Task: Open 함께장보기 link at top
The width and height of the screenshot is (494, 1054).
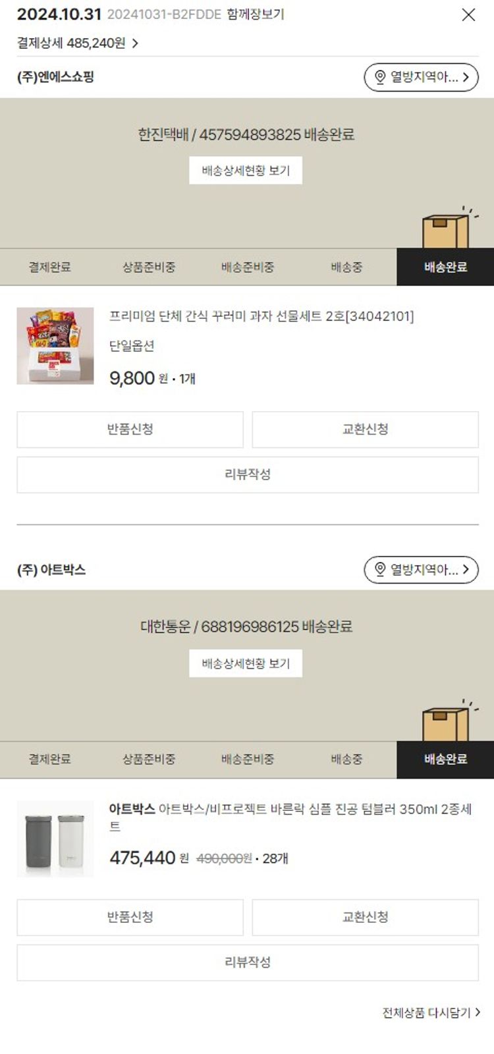Action: pyautogui.click(x=256, y=14)
